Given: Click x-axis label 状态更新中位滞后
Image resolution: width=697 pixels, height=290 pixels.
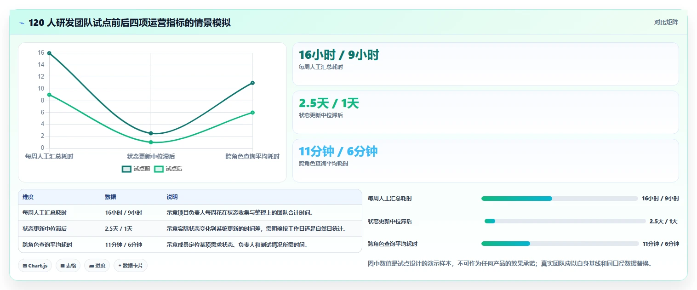Looking at the screenshot, I should 151,157.
